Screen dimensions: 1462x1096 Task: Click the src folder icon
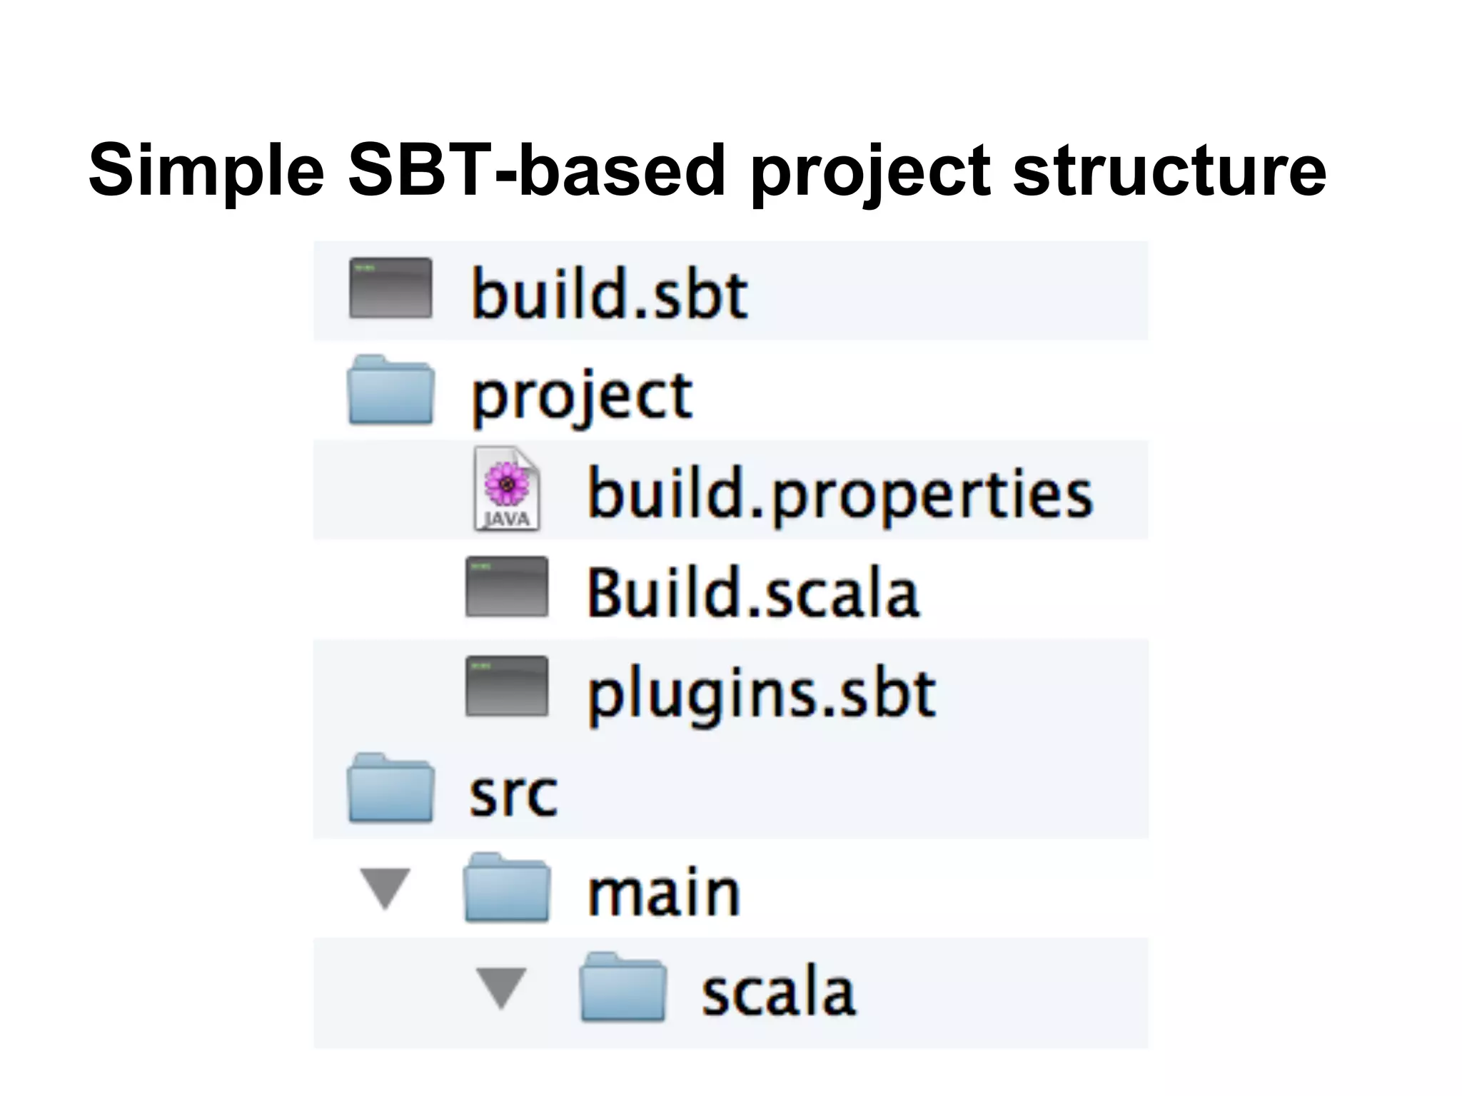(390, 788)
